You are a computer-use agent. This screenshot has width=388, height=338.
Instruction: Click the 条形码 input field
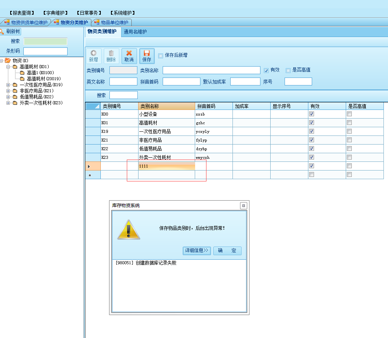point(46,51)
